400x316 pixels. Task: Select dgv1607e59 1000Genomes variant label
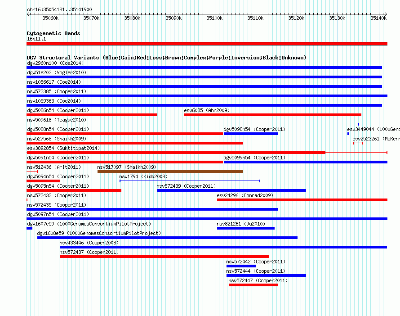pyautogui.click(x=89, y=224)
